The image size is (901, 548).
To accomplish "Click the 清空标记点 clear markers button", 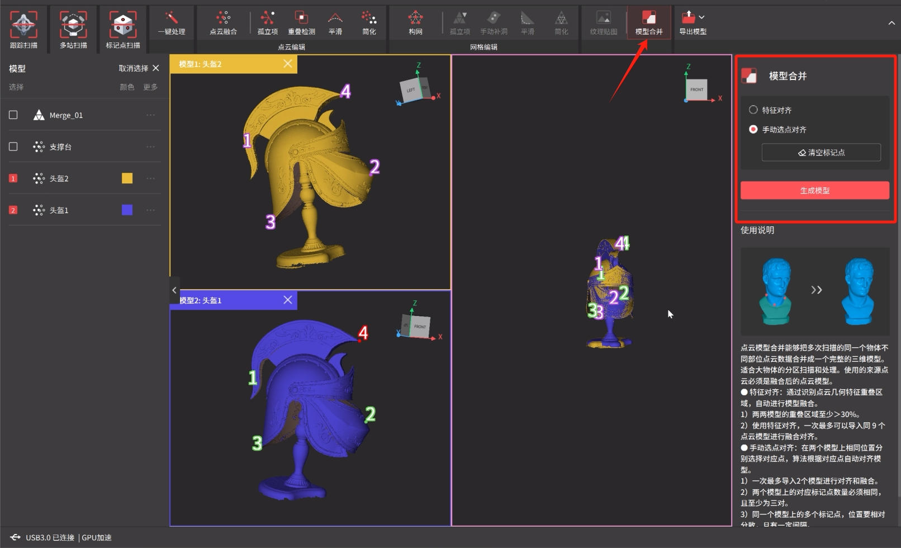I will point(821,152).
